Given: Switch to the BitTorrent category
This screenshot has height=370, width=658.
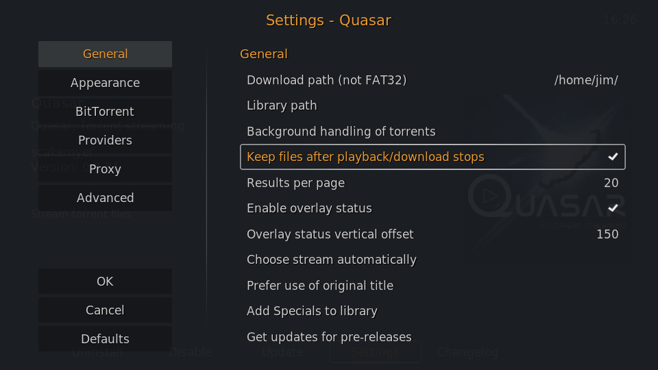Looking at the screenshot, I should (105, 112).
